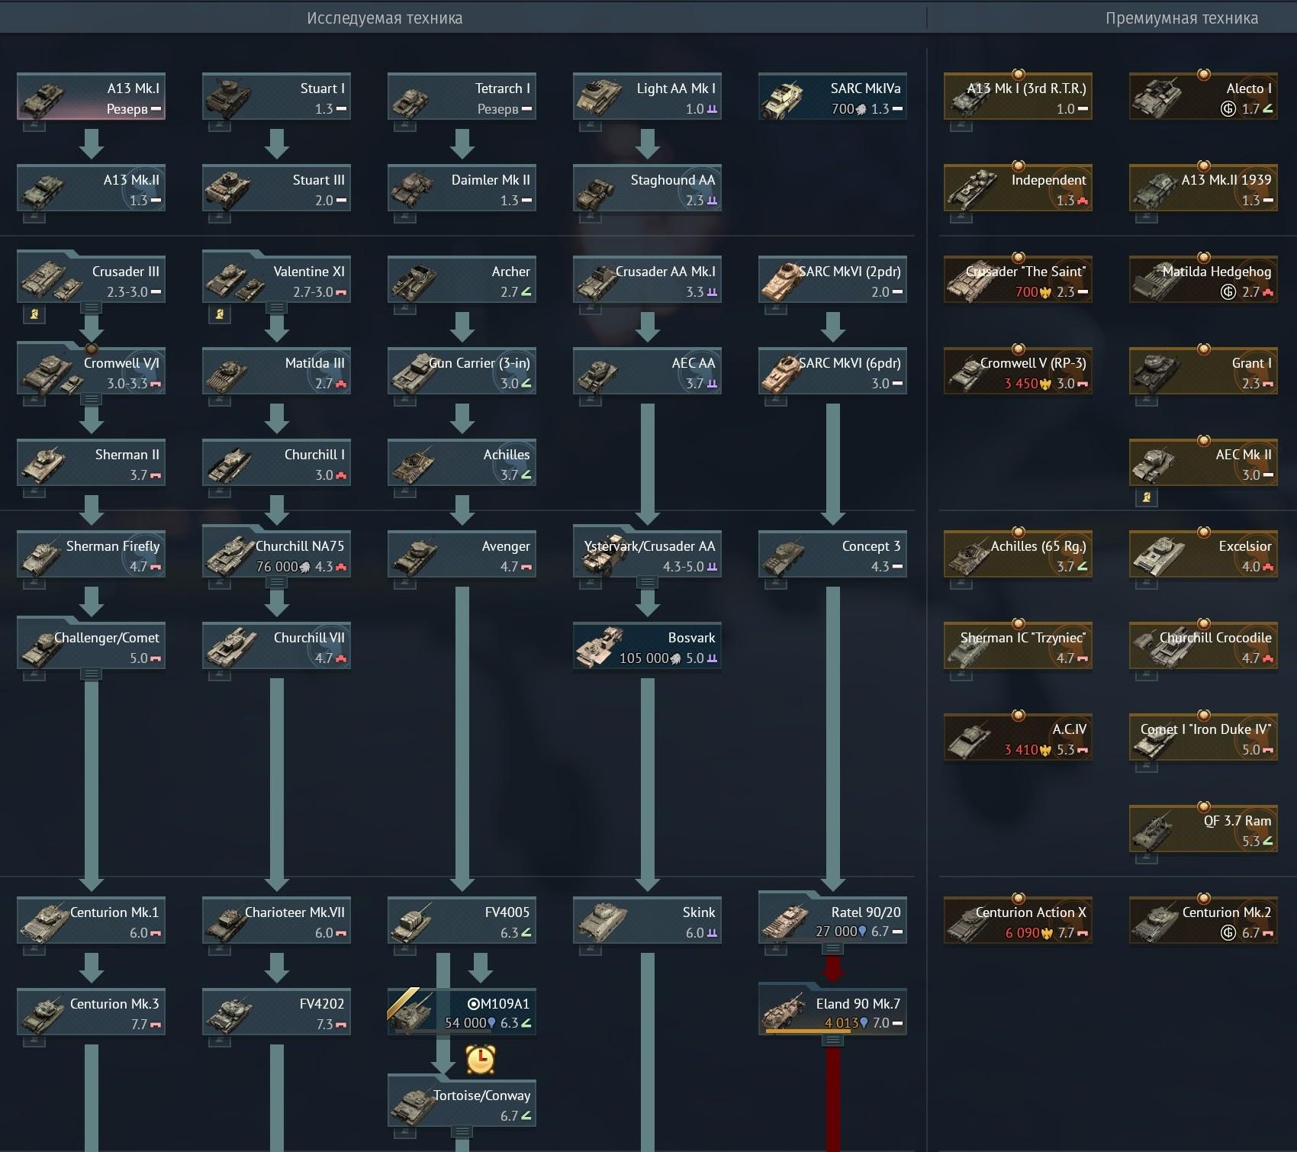This screenshot has height=1152, width=1297.
Task: Click the yellow badge under AEC Mk II
Action: [1147, 497]
